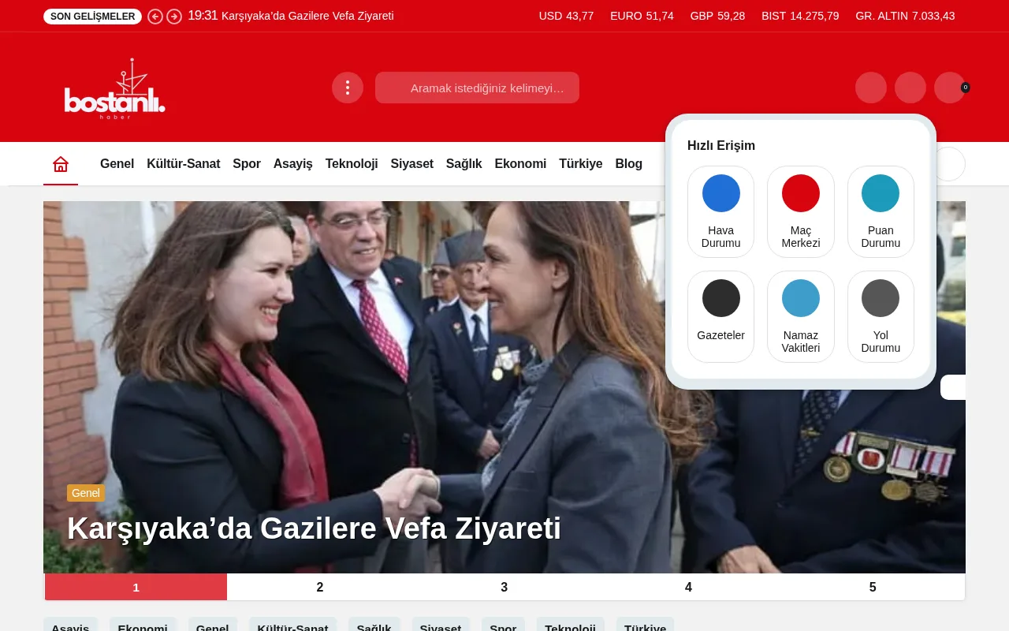
Task: Expand the three-dot options menu beside search
Action: click(x=348, y=88)
